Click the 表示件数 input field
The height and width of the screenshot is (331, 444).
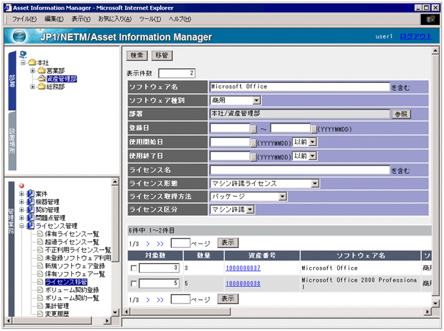pyautogui.click(x=177, y=73)
